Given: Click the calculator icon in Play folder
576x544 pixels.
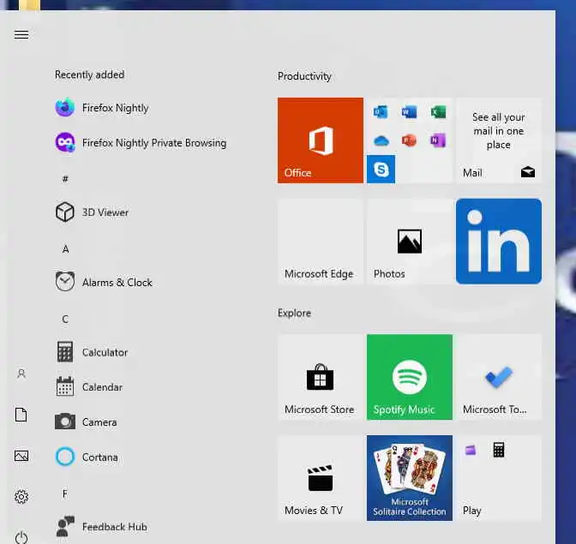Looking at the screenshot, I should click(x=499, y=450).
